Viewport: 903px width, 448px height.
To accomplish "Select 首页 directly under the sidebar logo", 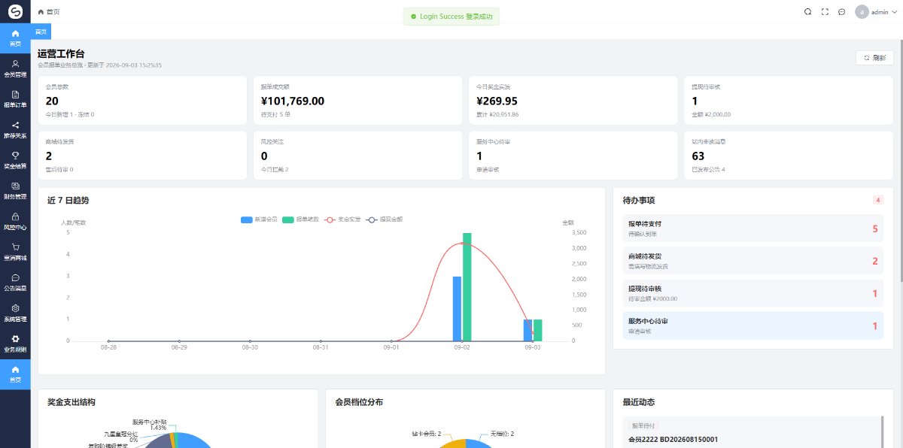I will click(15, 38).
